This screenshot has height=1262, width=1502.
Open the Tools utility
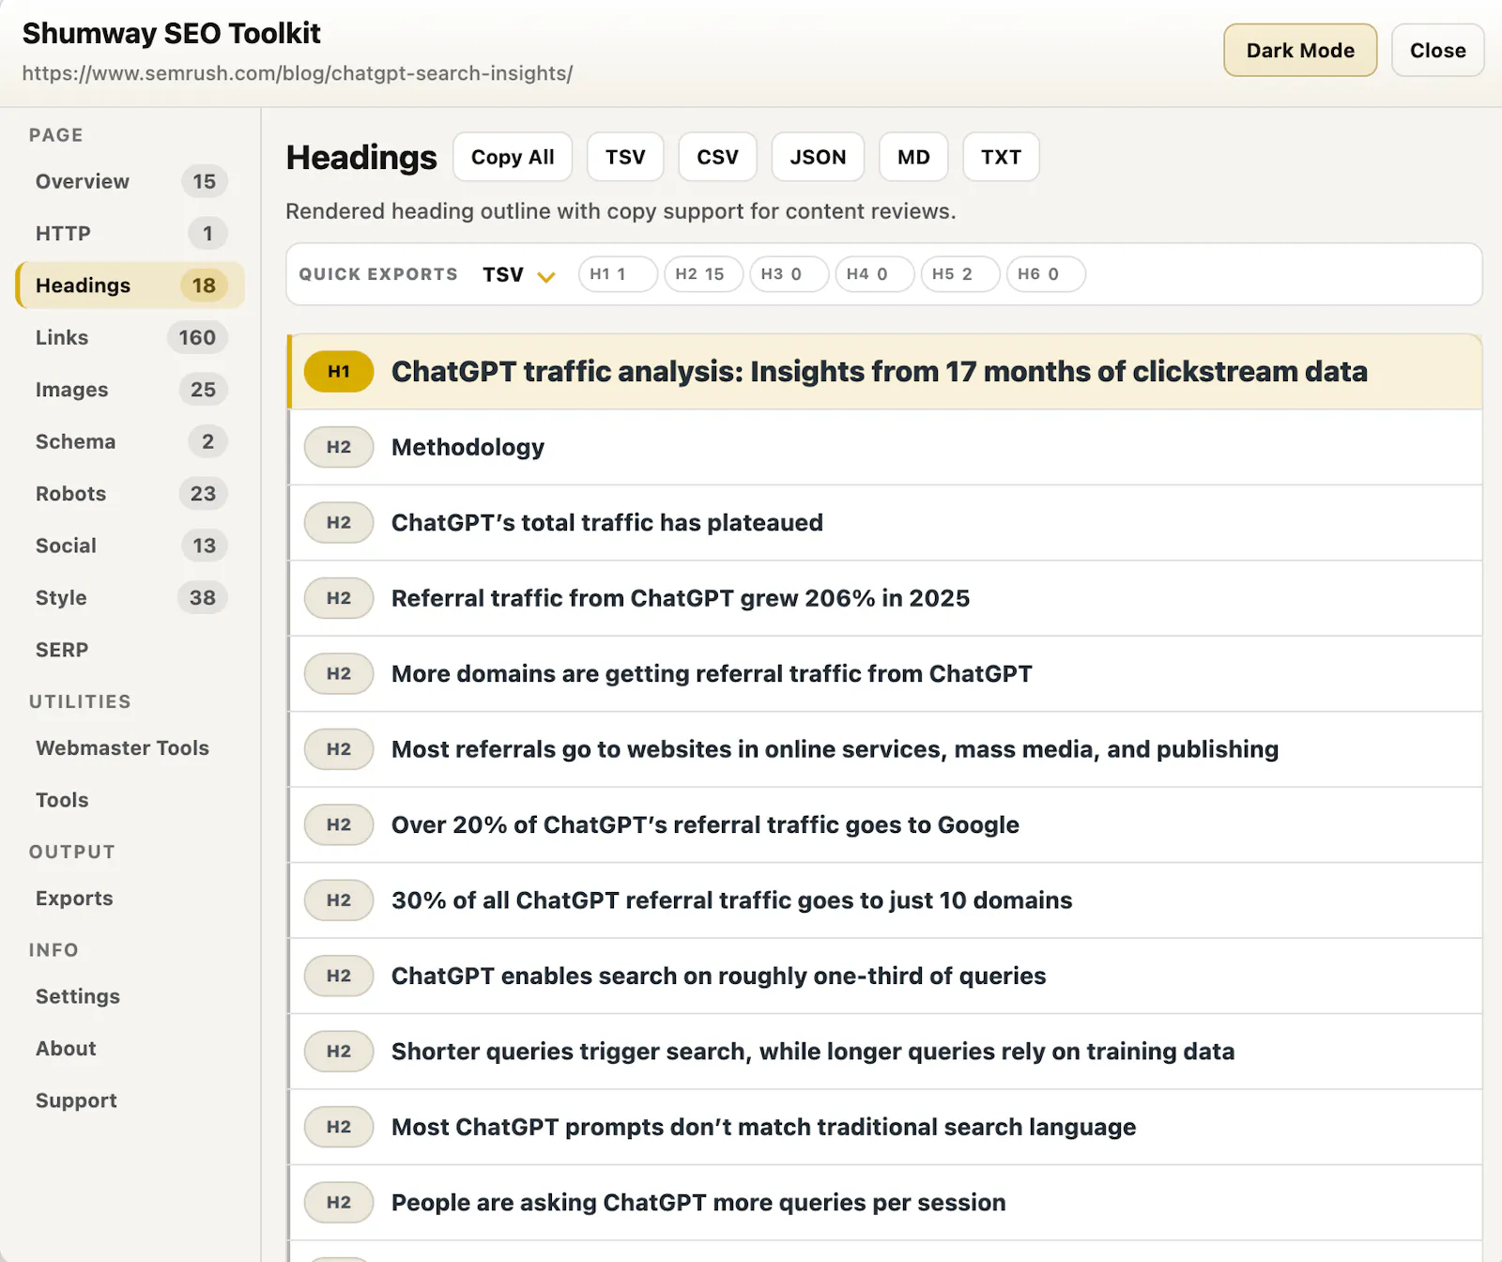pos(130,800)
